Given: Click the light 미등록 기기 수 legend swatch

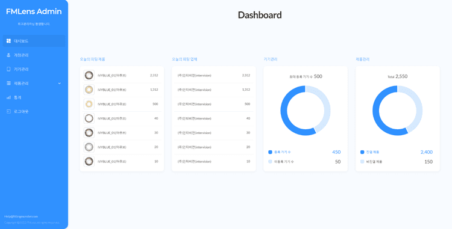Looking at the screenshot, I should (x=270, y=162).
